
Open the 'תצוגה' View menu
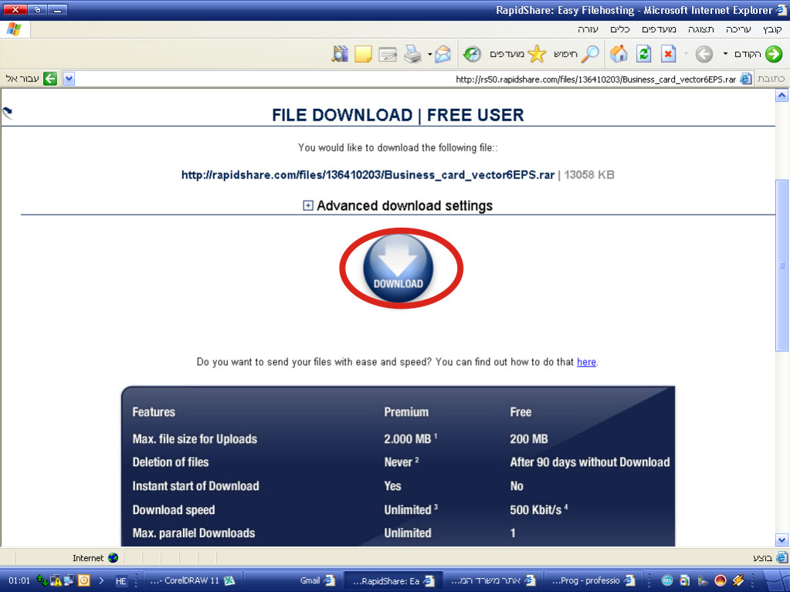(x=701, y=29)
